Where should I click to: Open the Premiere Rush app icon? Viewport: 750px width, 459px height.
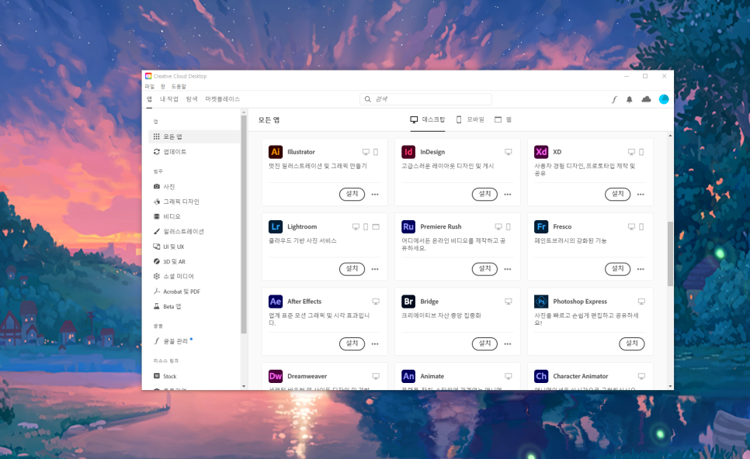point(408,226)
